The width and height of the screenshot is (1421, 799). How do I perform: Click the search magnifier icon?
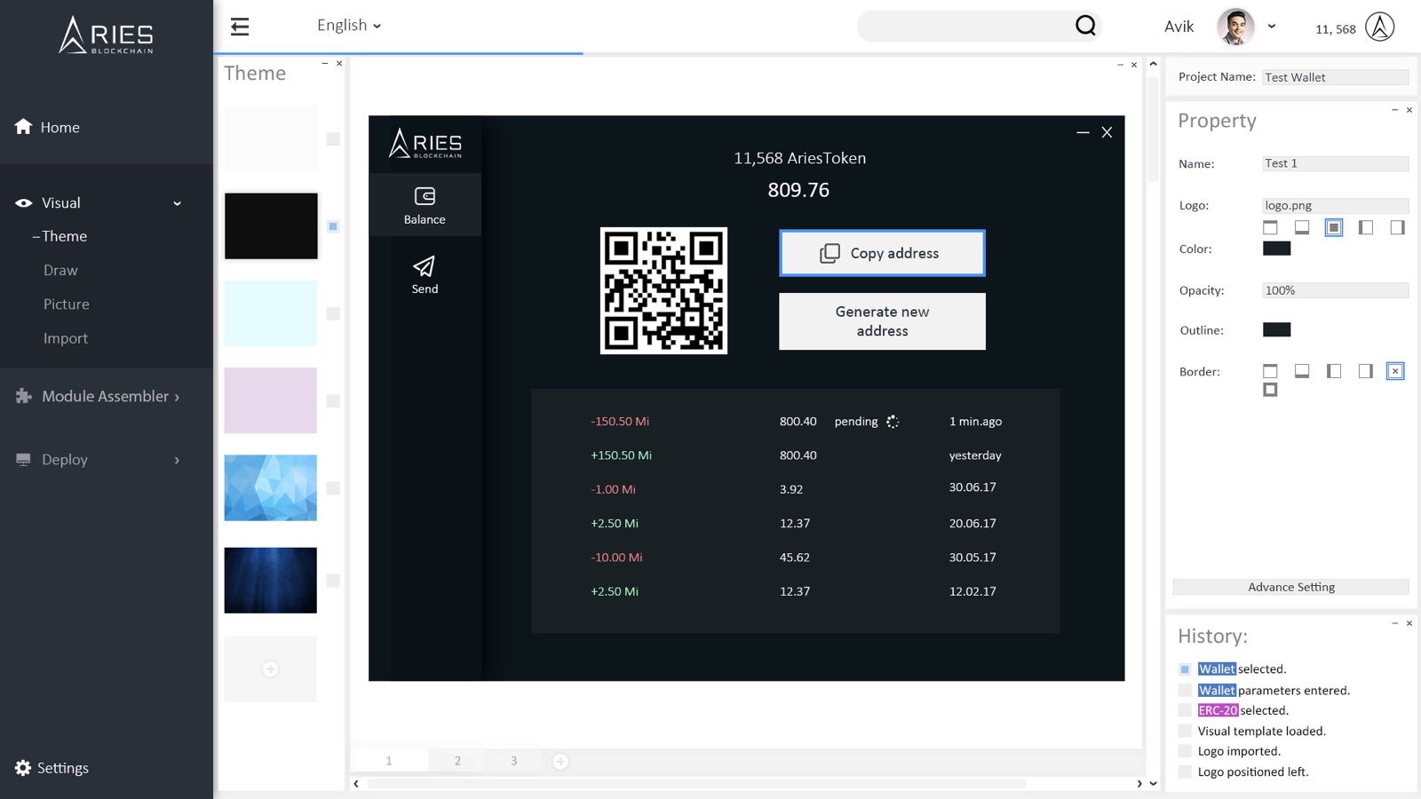[x=1085, y=26]
